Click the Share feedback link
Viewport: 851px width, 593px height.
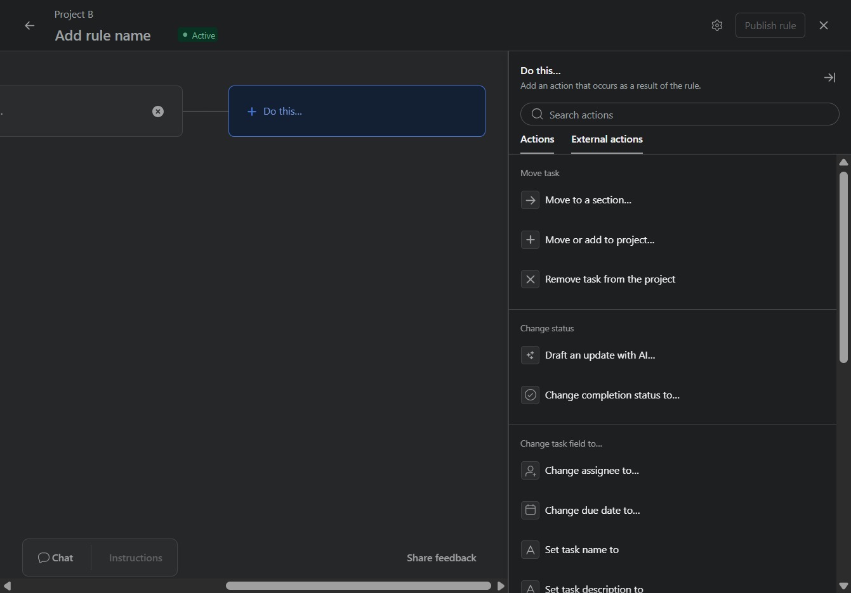[441, 558]
